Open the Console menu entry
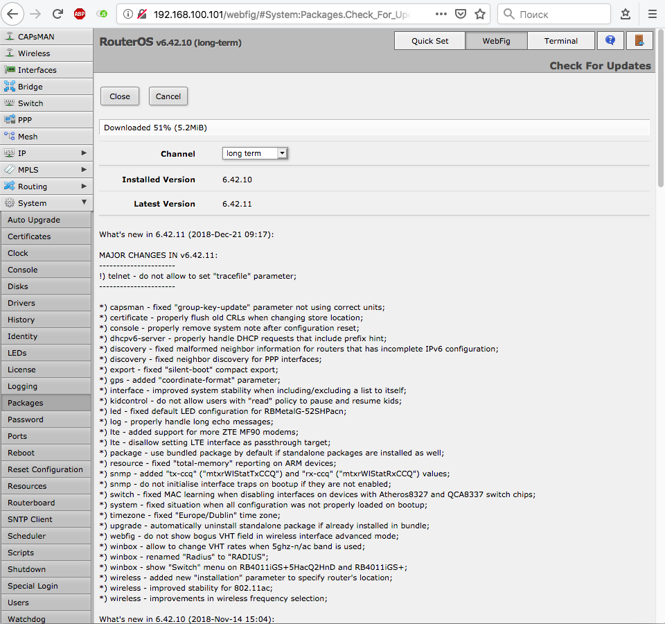 [x=46, y=270]
